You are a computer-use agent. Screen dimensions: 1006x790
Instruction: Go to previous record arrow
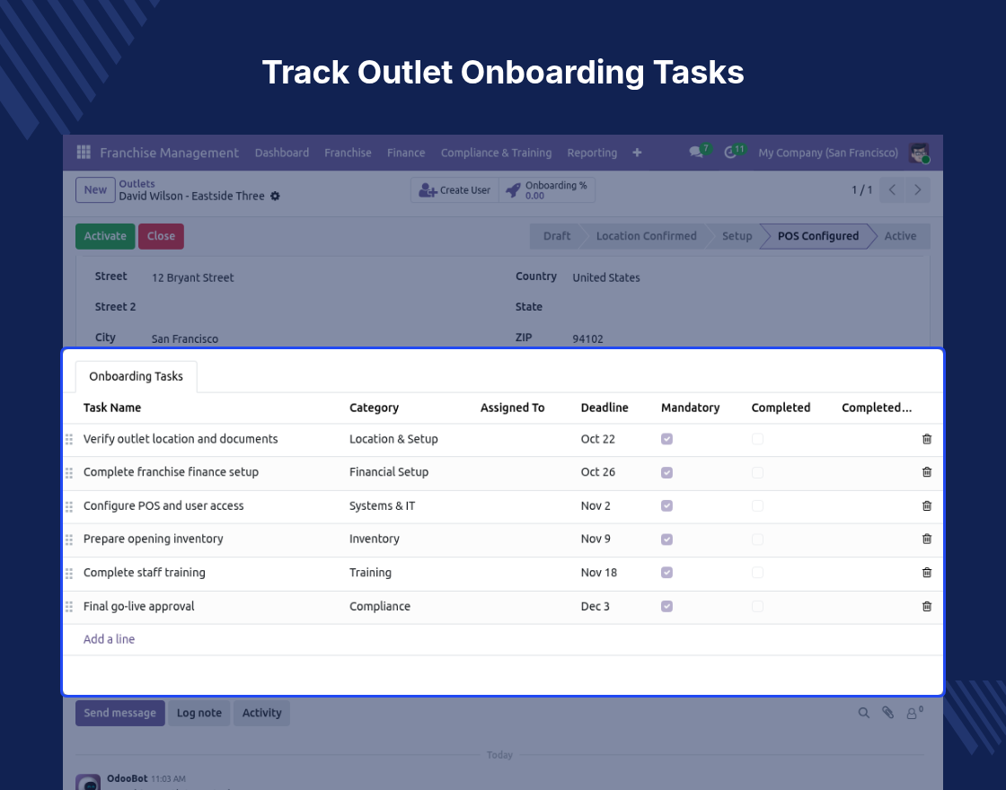point(892,189)
